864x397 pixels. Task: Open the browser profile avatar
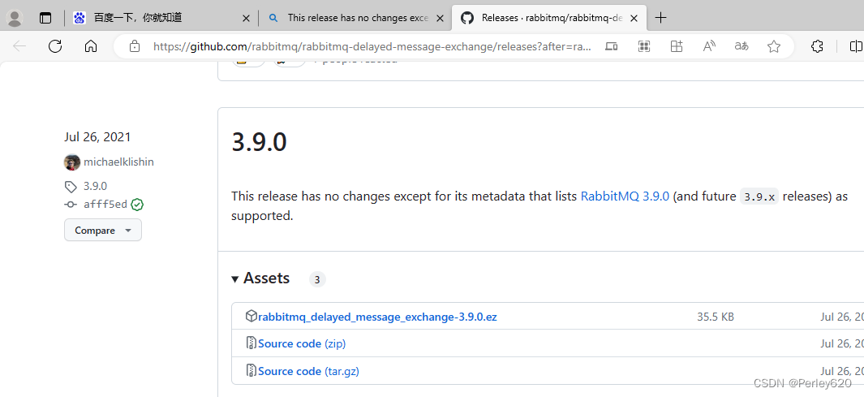pos(15,18)
